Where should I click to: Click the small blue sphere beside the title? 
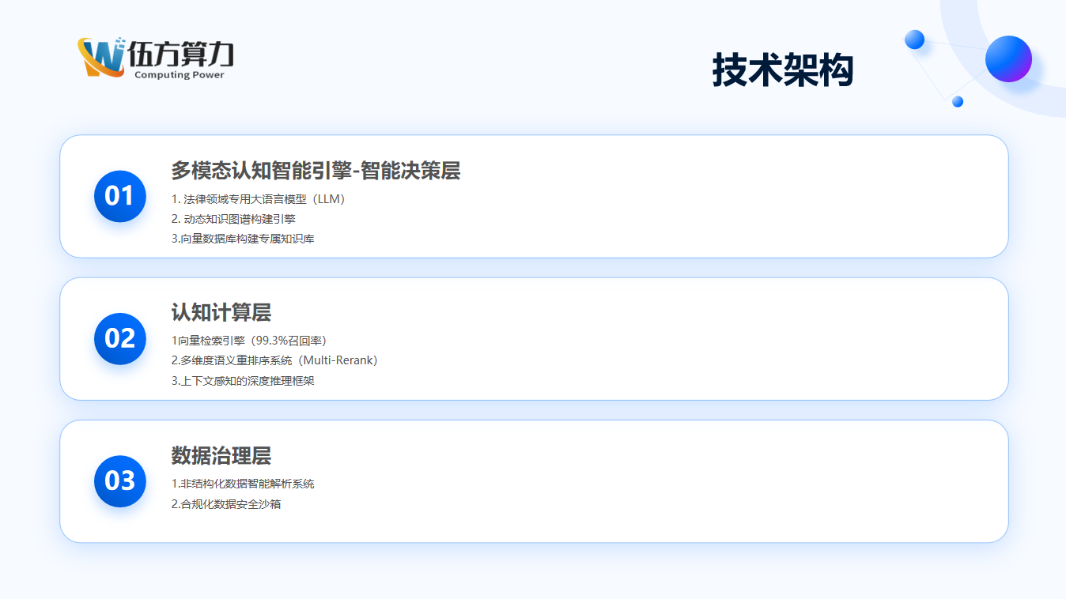point(914,40)
